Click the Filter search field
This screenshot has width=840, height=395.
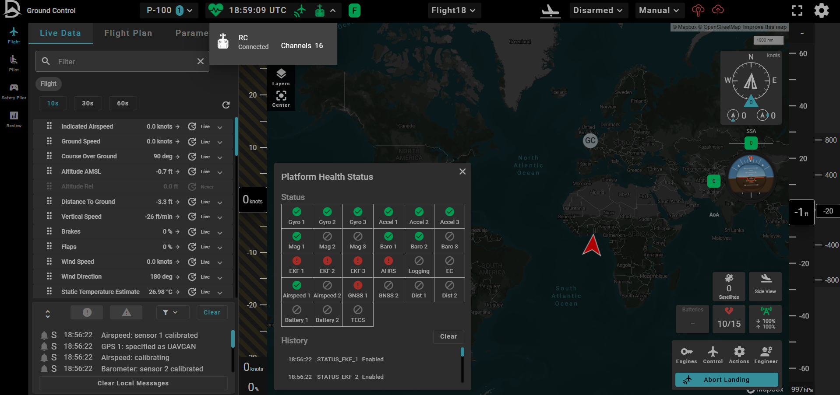(x=123, y=62)
